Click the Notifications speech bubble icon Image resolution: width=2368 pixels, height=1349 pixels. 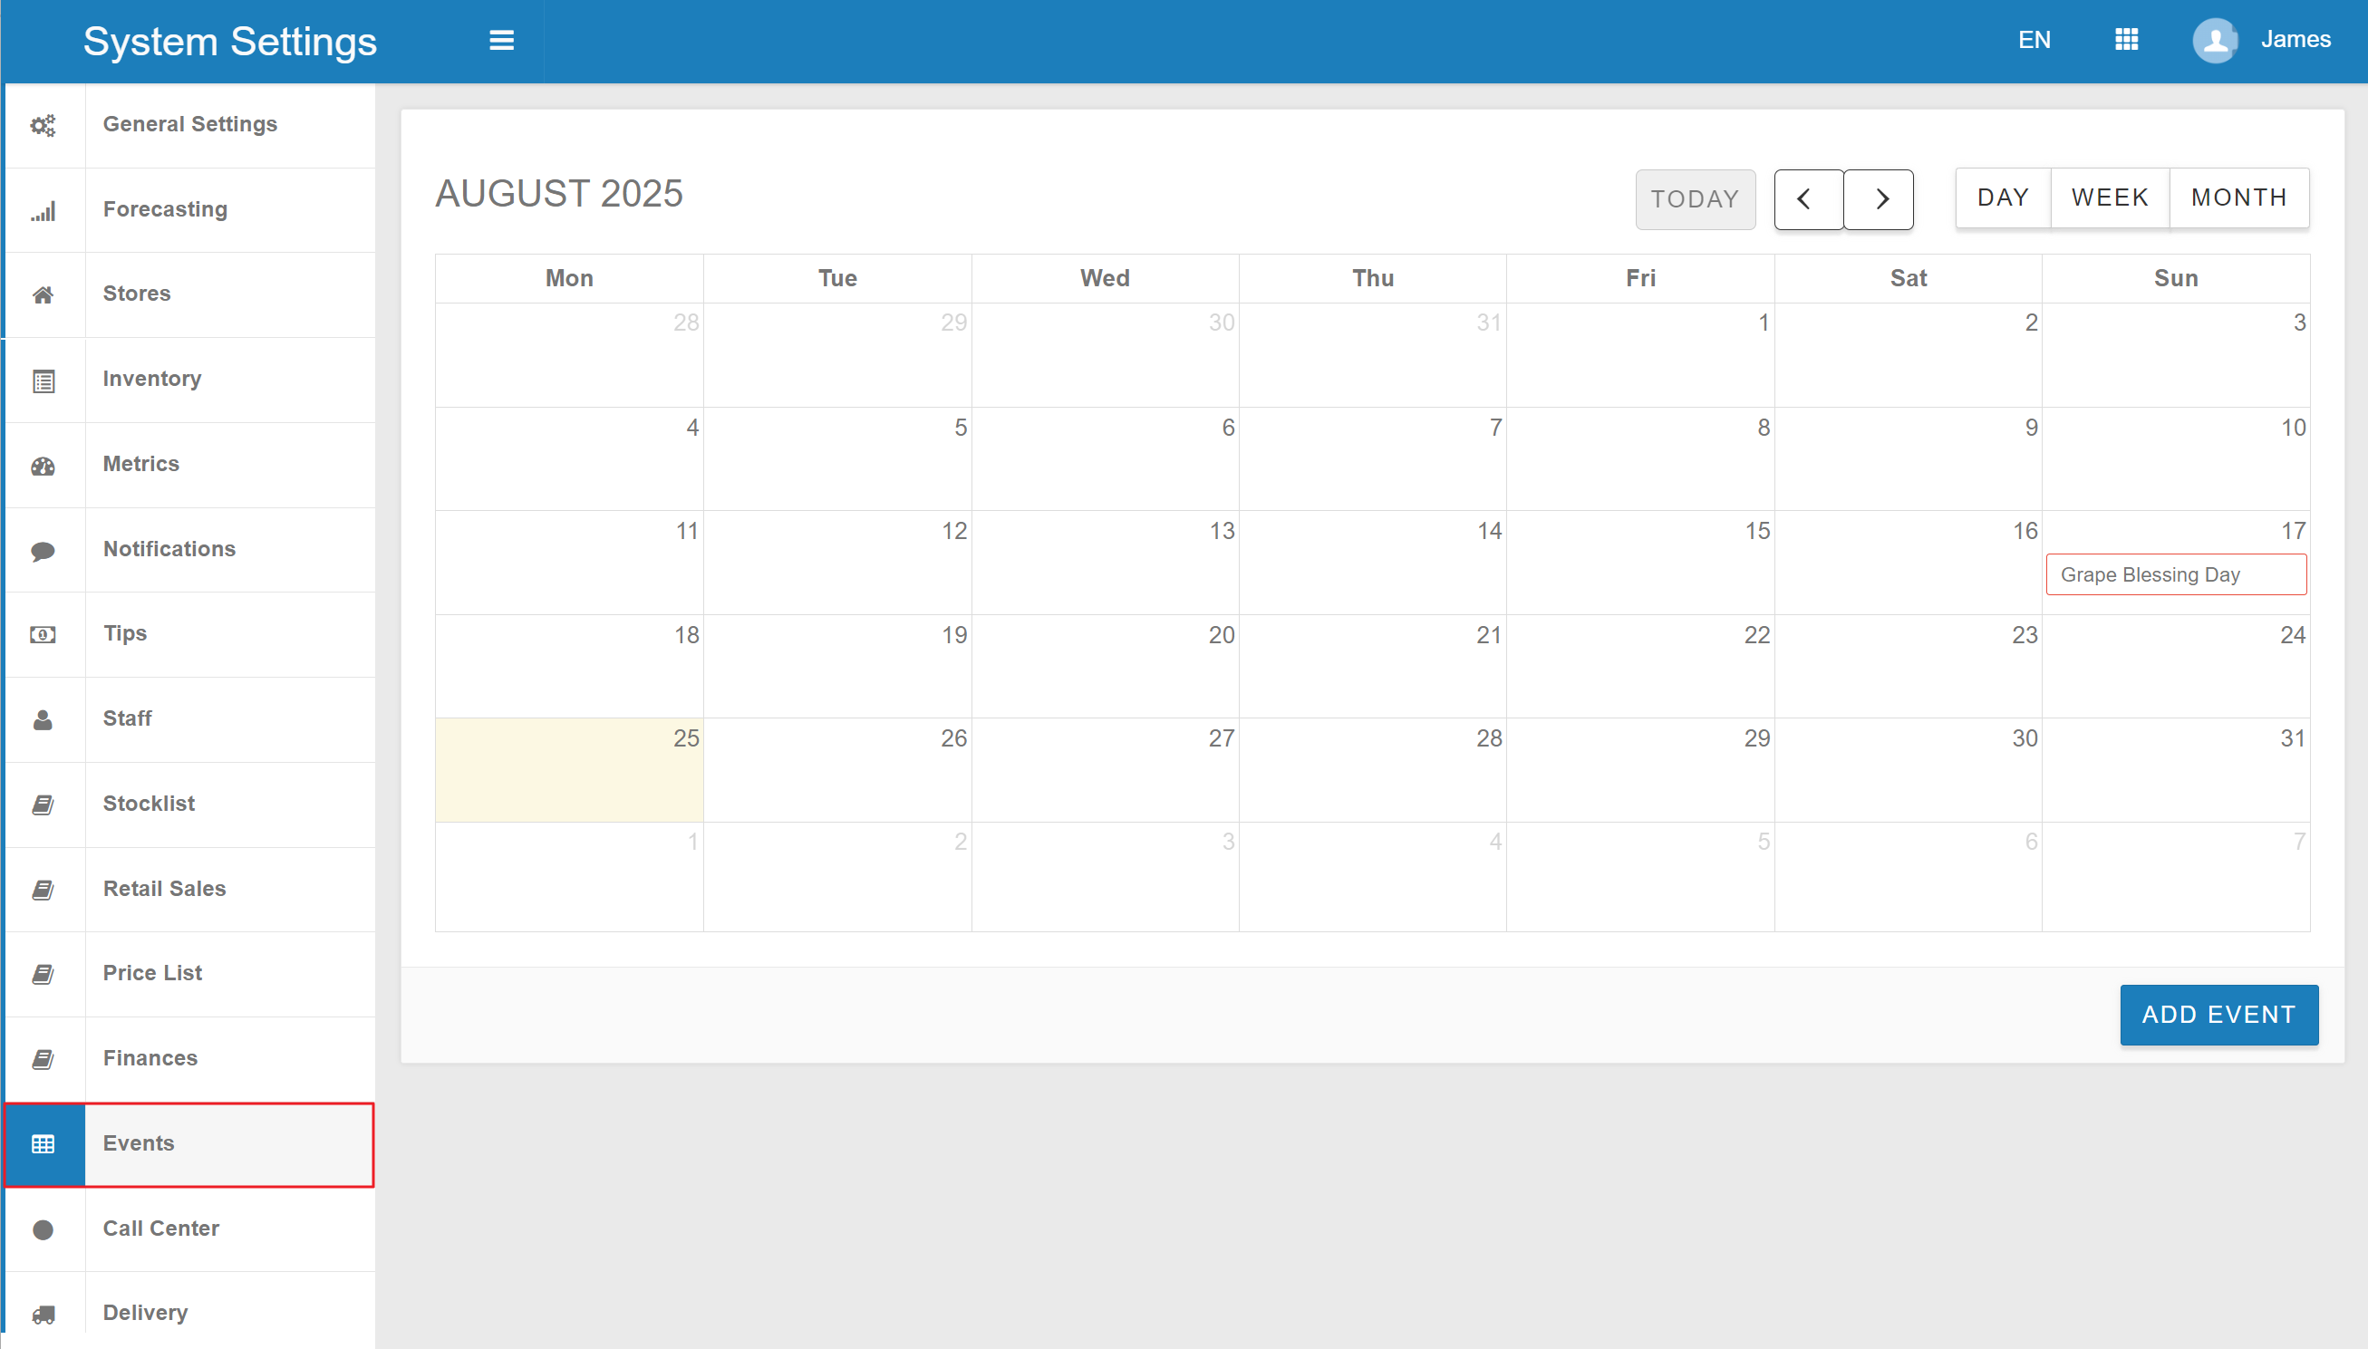[43, 550]
